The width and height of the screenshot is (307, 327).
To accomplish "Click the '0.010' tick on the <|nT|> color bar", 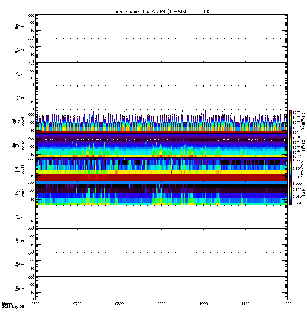I will (297, 197).
